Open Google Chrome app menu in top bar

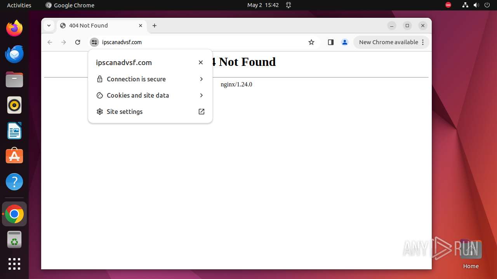(x=70, y=5)
